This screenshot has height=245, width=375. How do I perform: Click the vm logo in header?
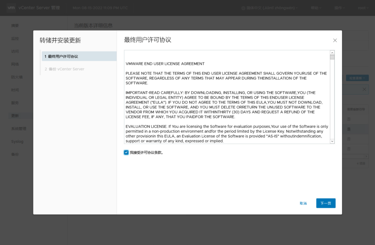11,8
